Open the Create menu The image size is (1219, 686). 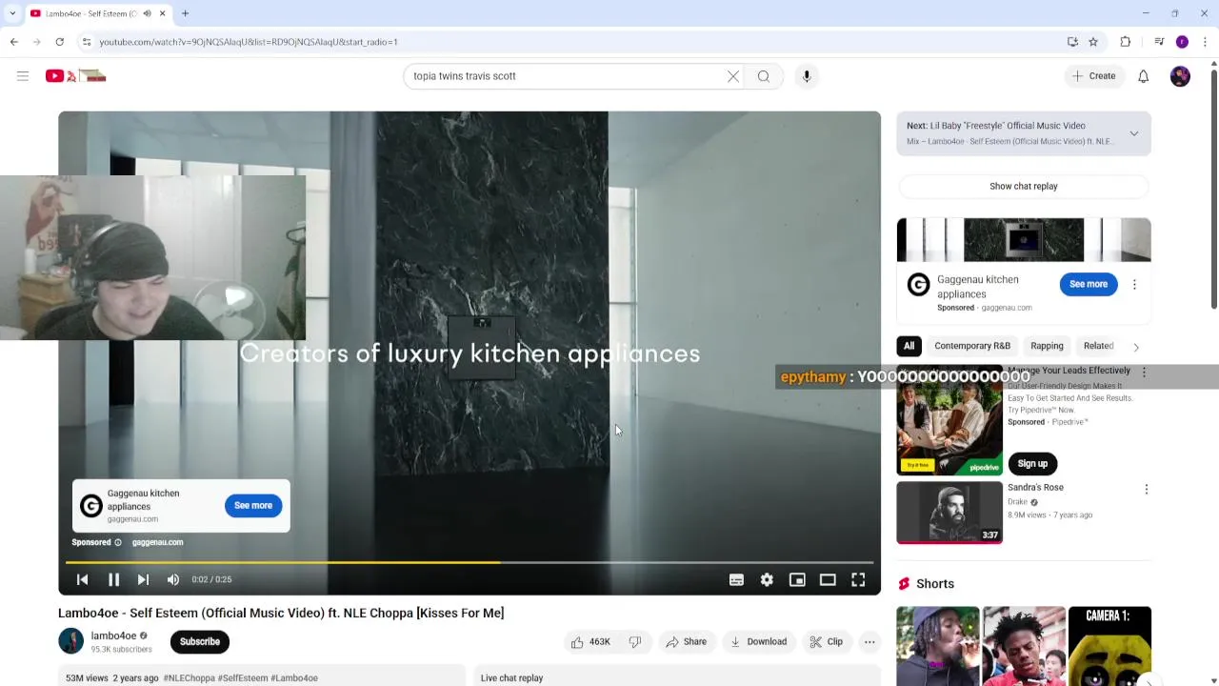1093,76
